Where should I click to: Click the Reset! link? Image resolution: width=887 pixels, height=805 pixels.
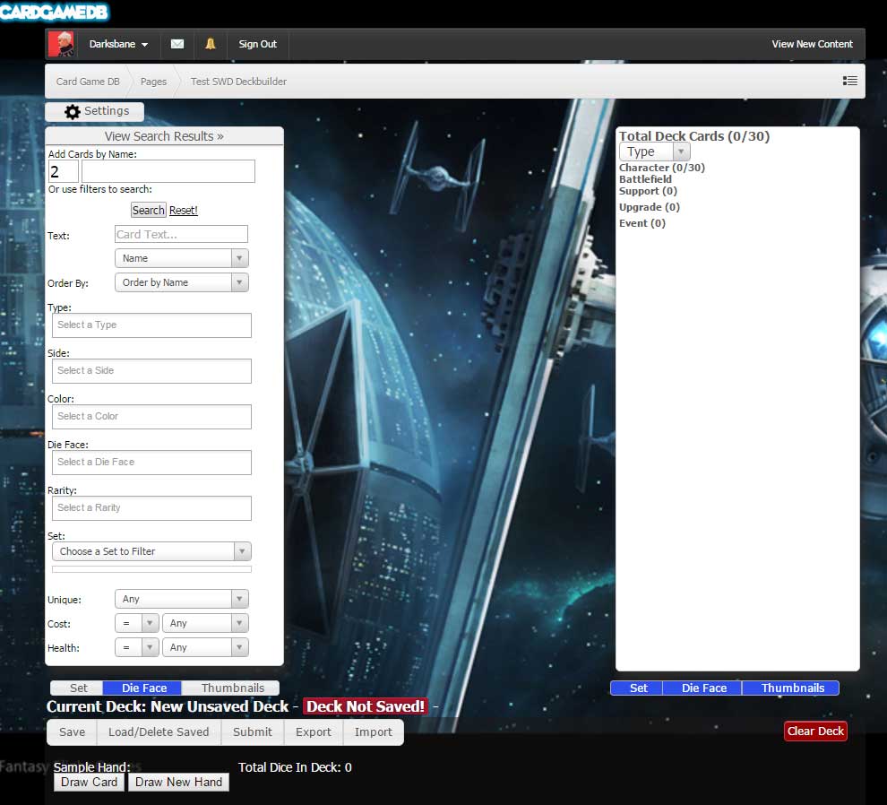pos(184,211)
